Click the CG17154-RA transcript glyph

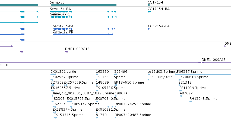(149, 12)
